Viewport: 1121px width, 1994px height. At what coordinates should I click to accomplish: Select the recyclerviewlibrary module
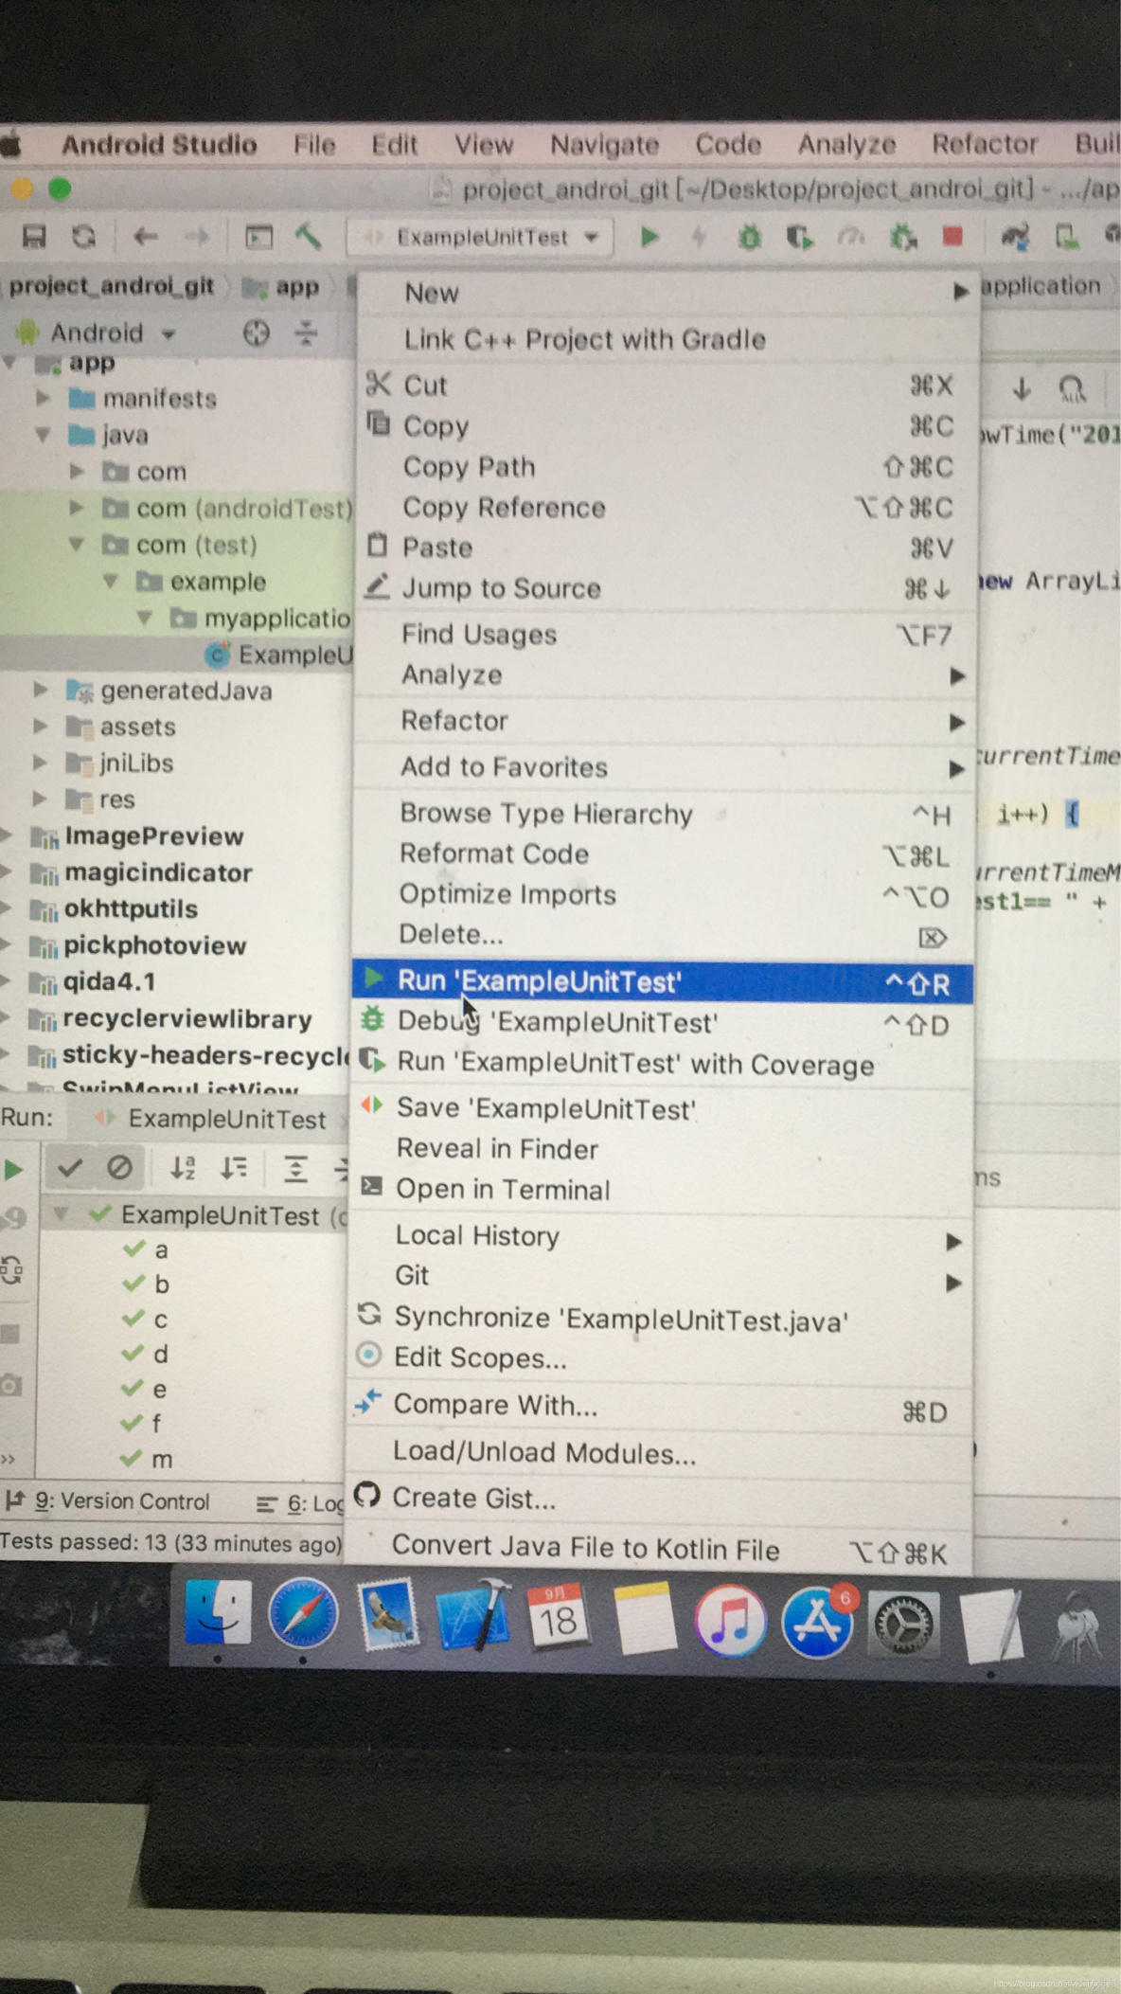[x=187, y=1018]
